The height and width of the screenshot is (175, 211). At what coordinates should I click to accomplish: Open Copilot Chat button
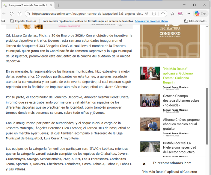click(201, 13)
